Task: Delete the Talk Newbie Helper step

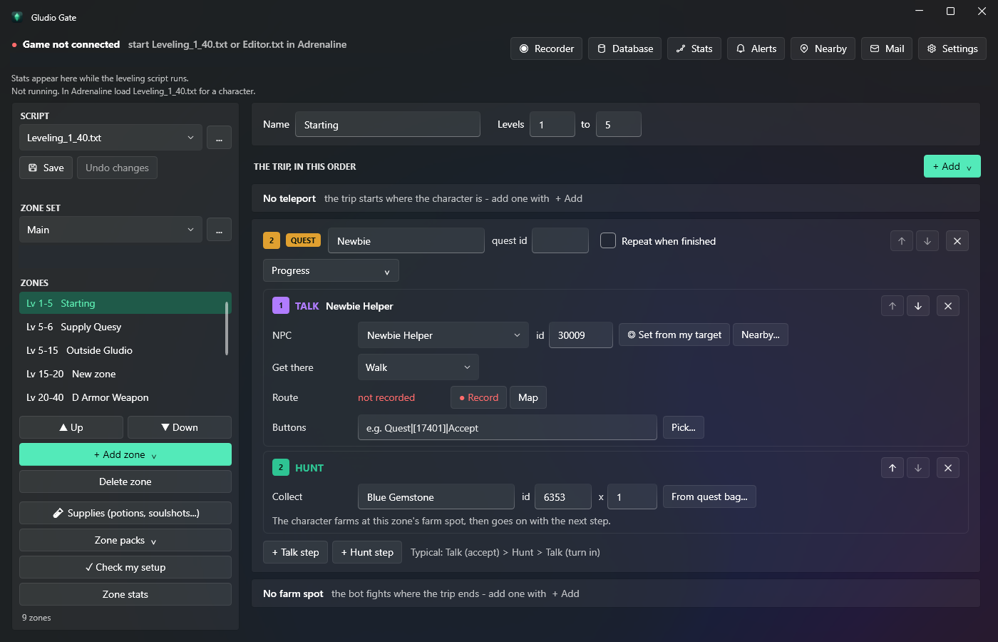Action: (948, 306)
